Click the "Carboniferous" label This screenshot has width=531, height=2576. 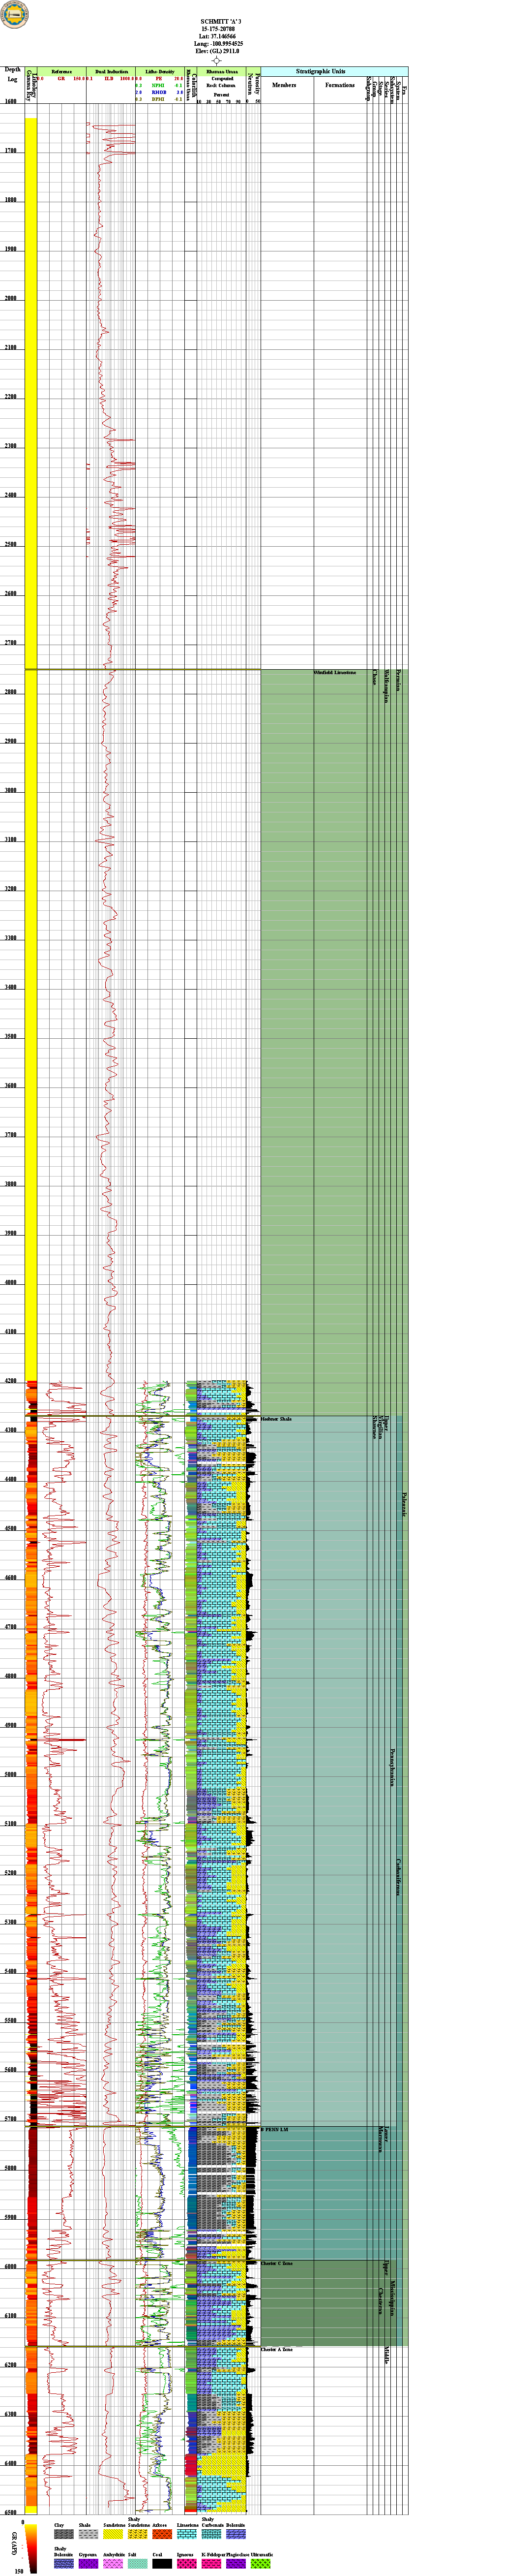[399, 1877]
